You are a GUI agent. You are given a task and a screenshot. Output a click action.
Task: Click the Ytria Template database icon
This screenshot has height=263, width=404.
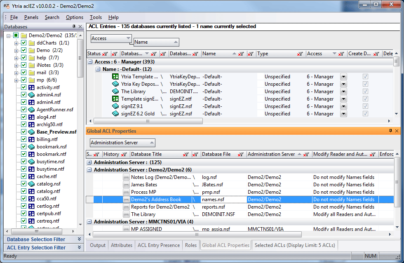(115, 77)
